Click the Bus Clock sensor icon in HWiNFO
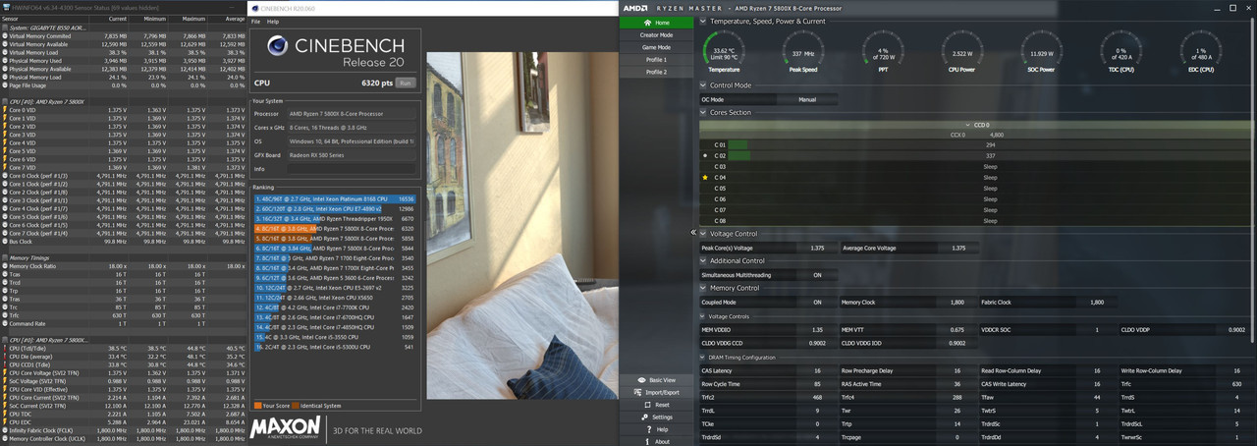1257x446 pixels. 4,241
